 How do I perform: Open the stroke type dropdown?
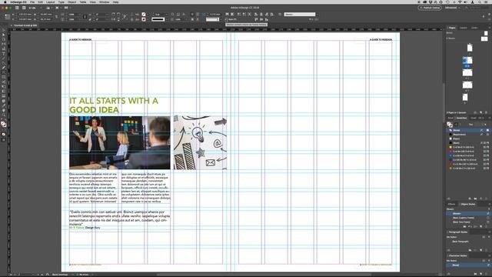tap(158, 19)
